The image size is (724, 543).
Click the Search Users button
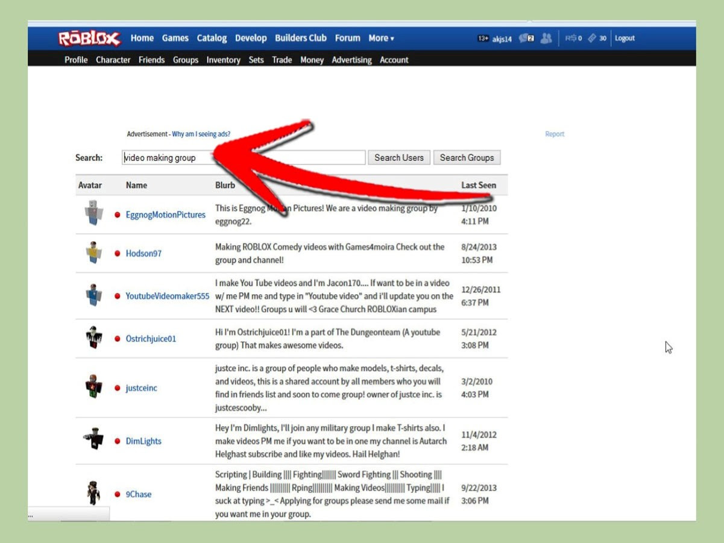pos(399,158)
